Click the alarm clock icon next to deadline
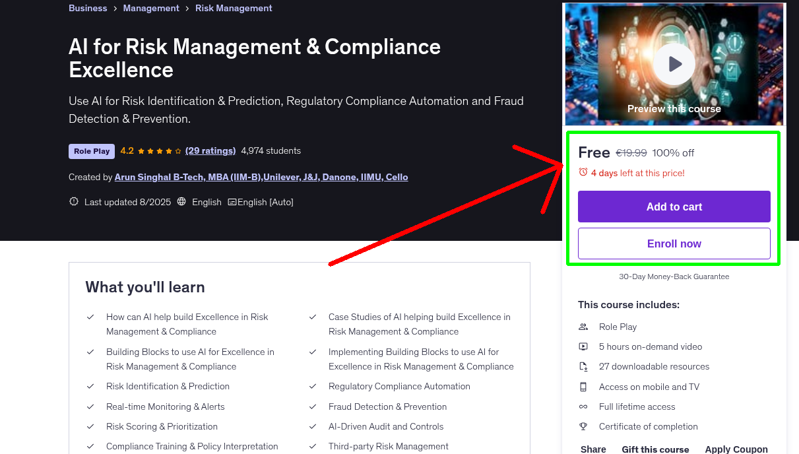Screen dimensions: 799x454 (582, 171)
